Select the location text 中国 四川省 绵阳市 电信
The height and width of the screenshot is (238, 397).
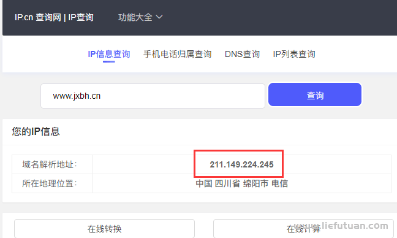click(x=242, y=183)
